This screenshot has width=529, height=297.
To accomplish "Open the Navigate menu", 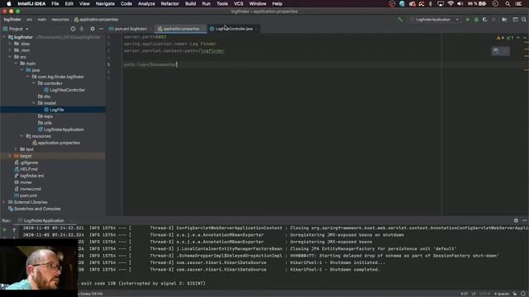I will pyautogui.click(x=105, y=3).
